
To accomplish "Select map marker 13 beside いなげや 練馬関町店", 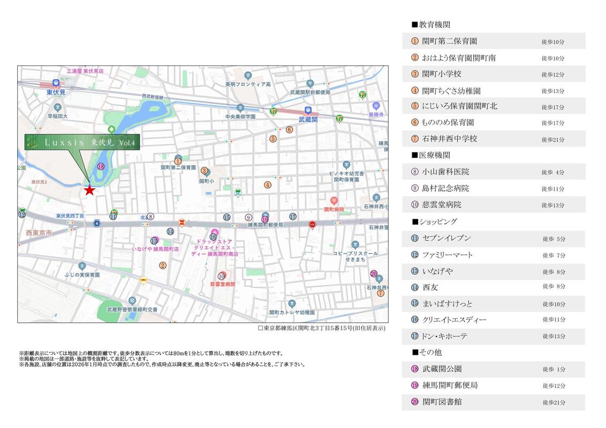I will tap(154, 241).
